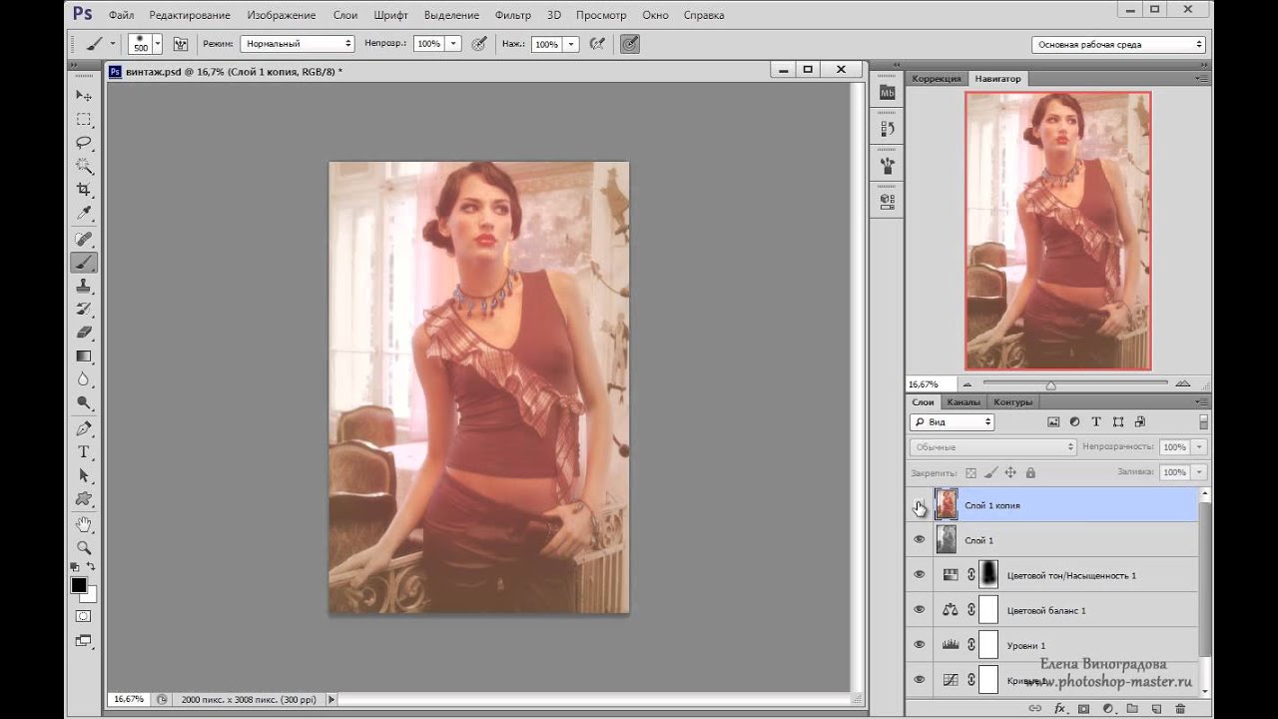Image resolution: width=1278 pixels, height=719 pixels.
Task: Click the link layers icon
Action: [x=1035, y=709]
